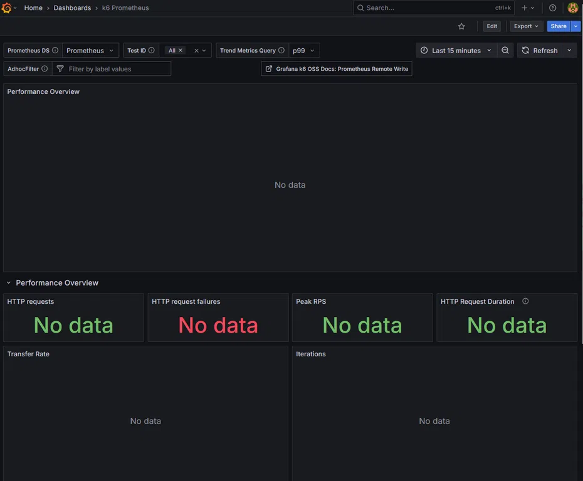Viewport: 583px width, 481px height.
Task: Star this dashboard as favorite
Action: pos(461,26)
